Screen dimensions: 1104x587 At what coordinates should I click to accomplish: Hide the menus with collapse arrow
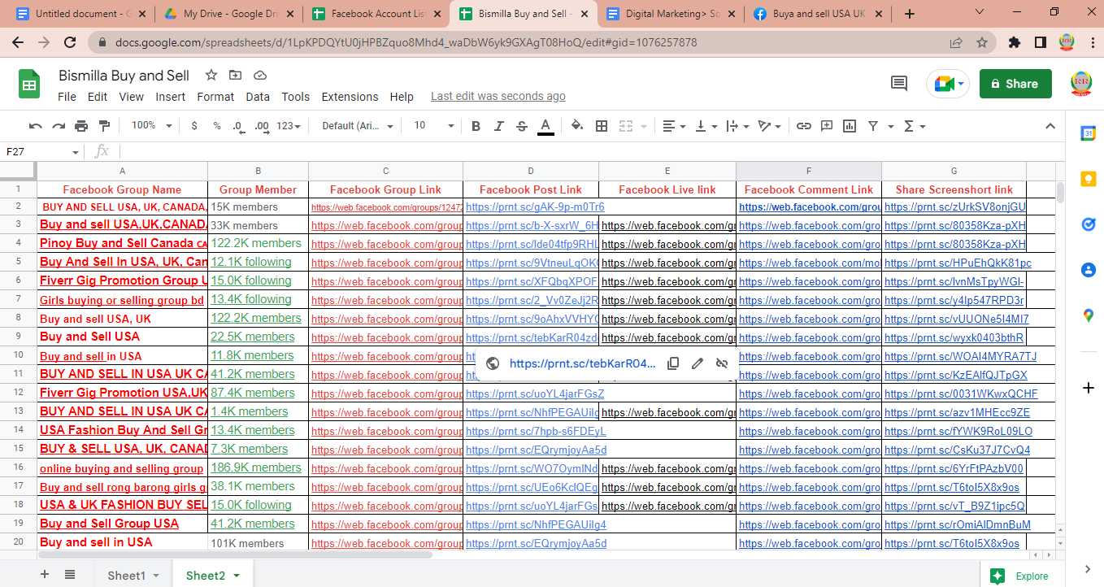point(1050,126)
